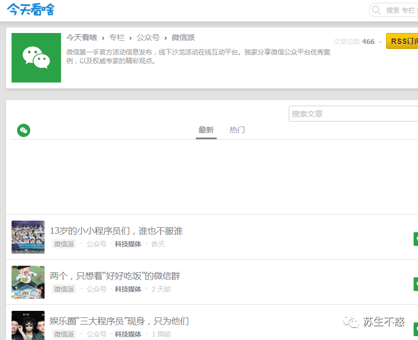
Task: Open 微信派 breadcrumb link
Action: [x=183, y=37]
